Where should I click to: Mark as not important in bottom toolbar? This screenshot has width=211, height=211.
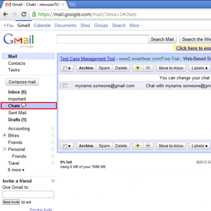148,146
